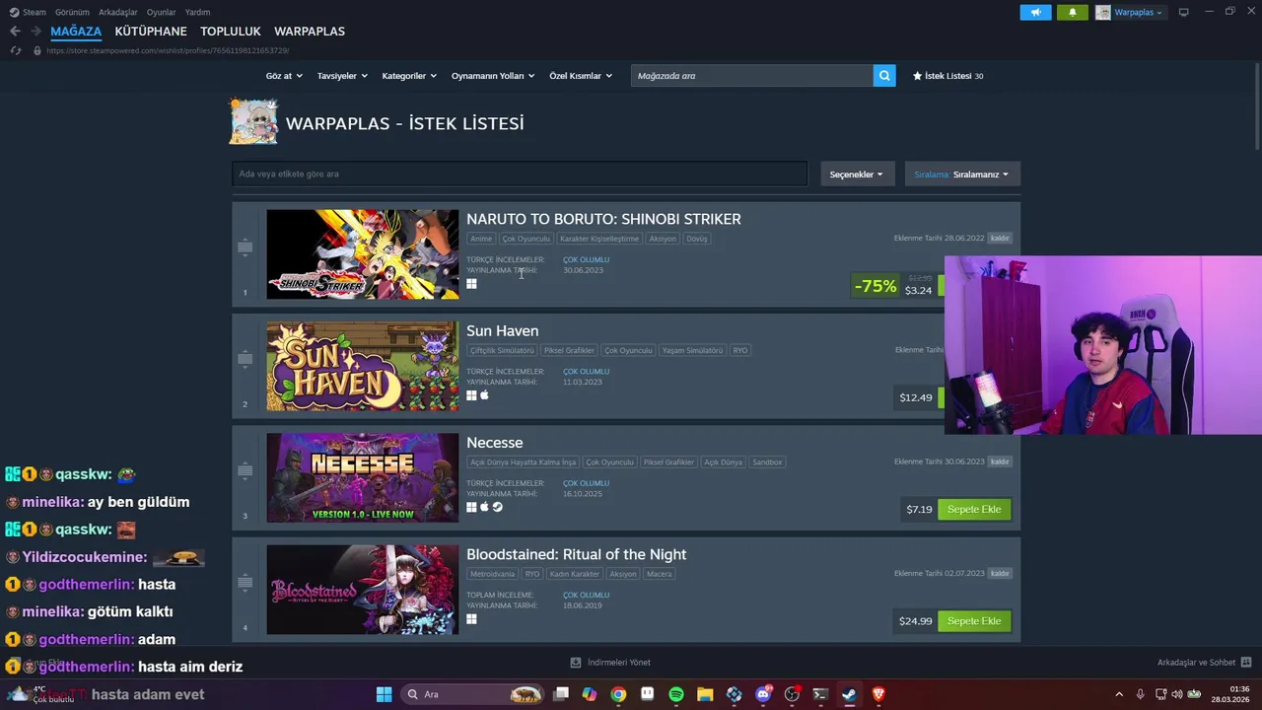Switch to the MAĞAZA tab
Screen dimensions: 1262x710
(76, 32)
